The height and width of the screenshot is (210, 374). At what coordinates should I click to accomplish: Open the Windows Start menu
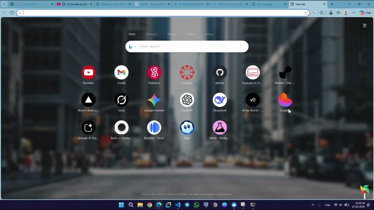tap(121, 205)
